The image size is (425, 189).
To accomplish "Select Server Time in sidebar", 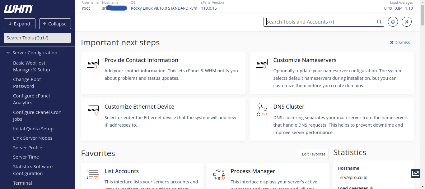I will pyautogui.click(x=26, y=157).
